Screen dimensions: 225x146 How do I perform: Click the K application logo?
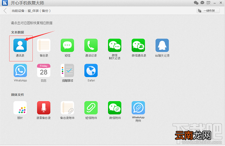coord(5,3)
